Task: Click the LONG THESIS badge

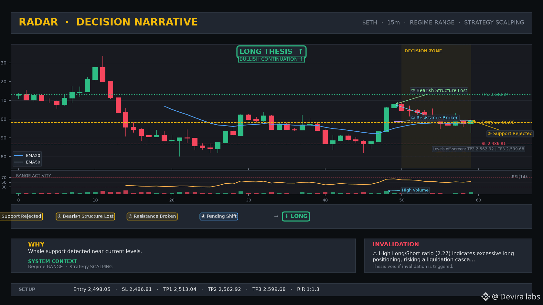Action: pos(271,52)
